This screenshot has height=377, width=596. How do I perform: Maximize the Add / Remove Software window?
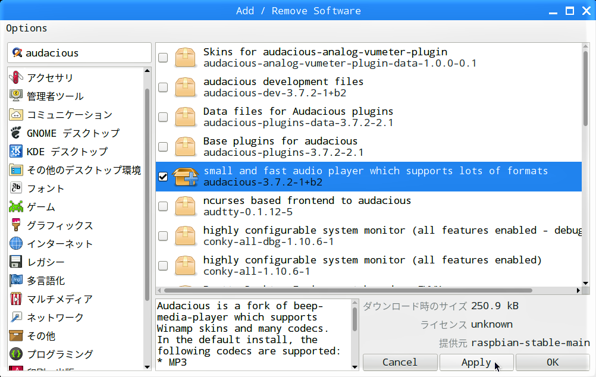tap(569, 11)
